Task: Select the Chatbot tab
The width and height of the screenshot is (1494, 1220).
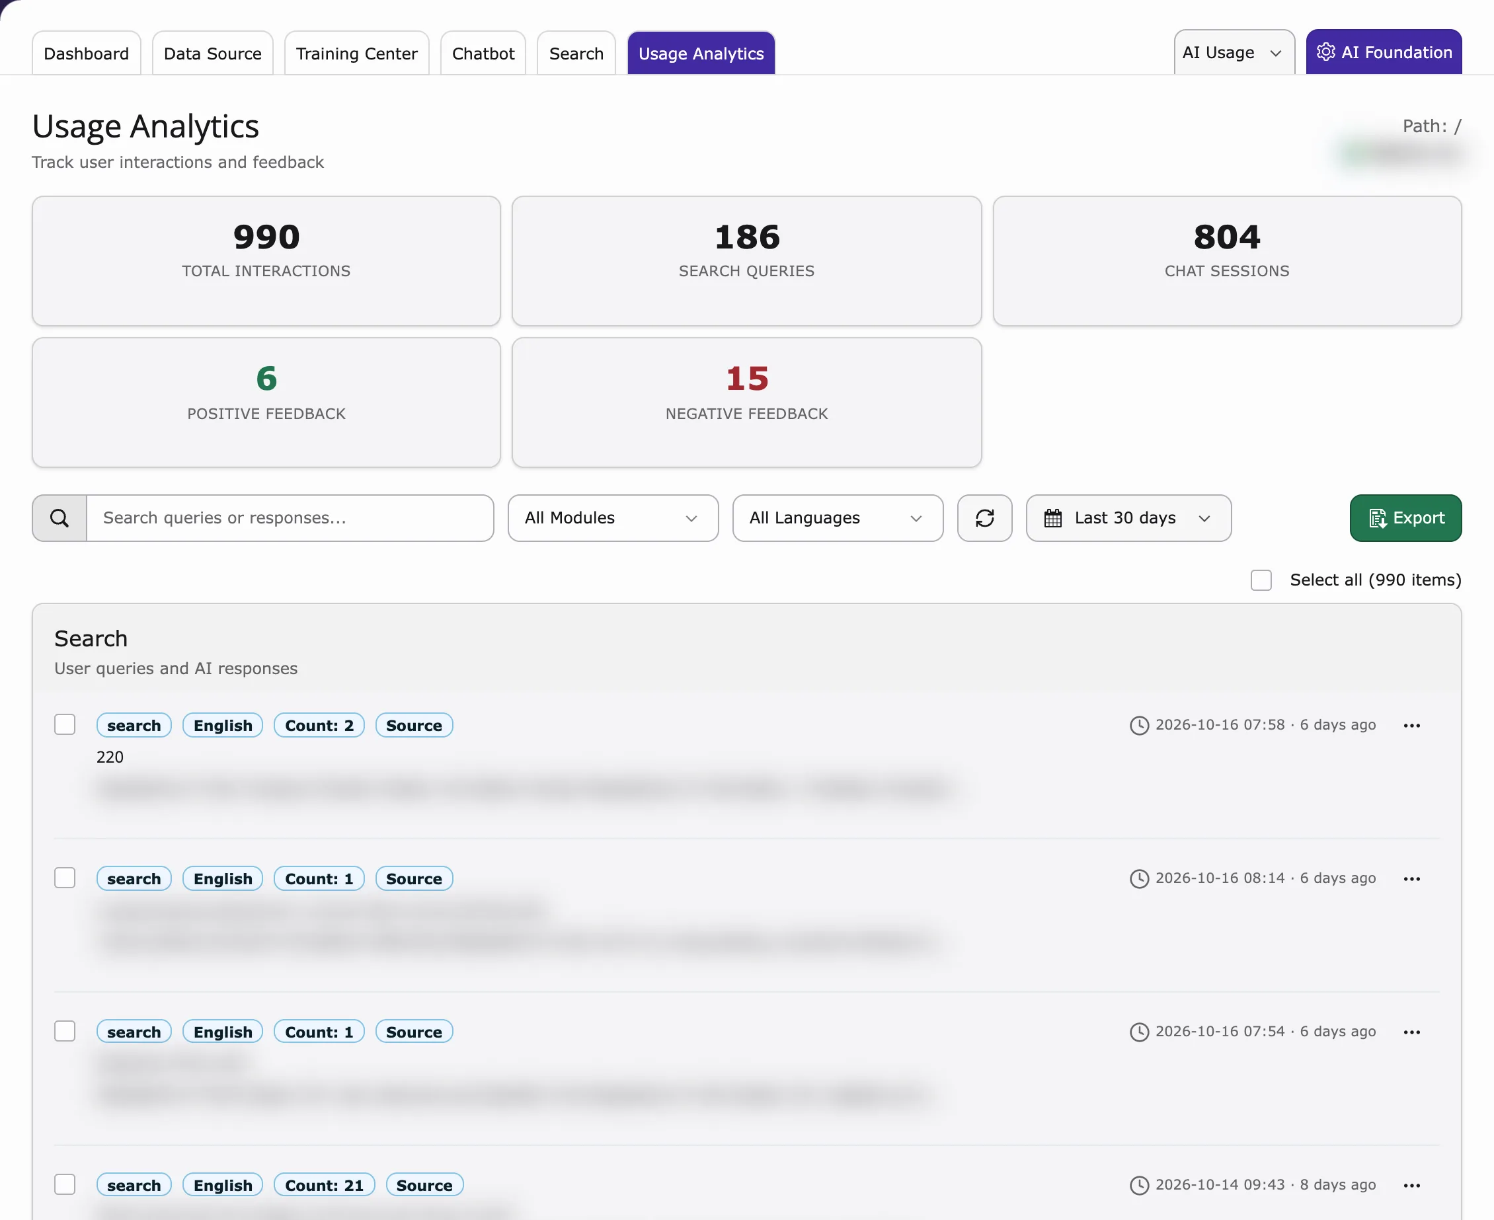Action: click(x=483, y=54)
